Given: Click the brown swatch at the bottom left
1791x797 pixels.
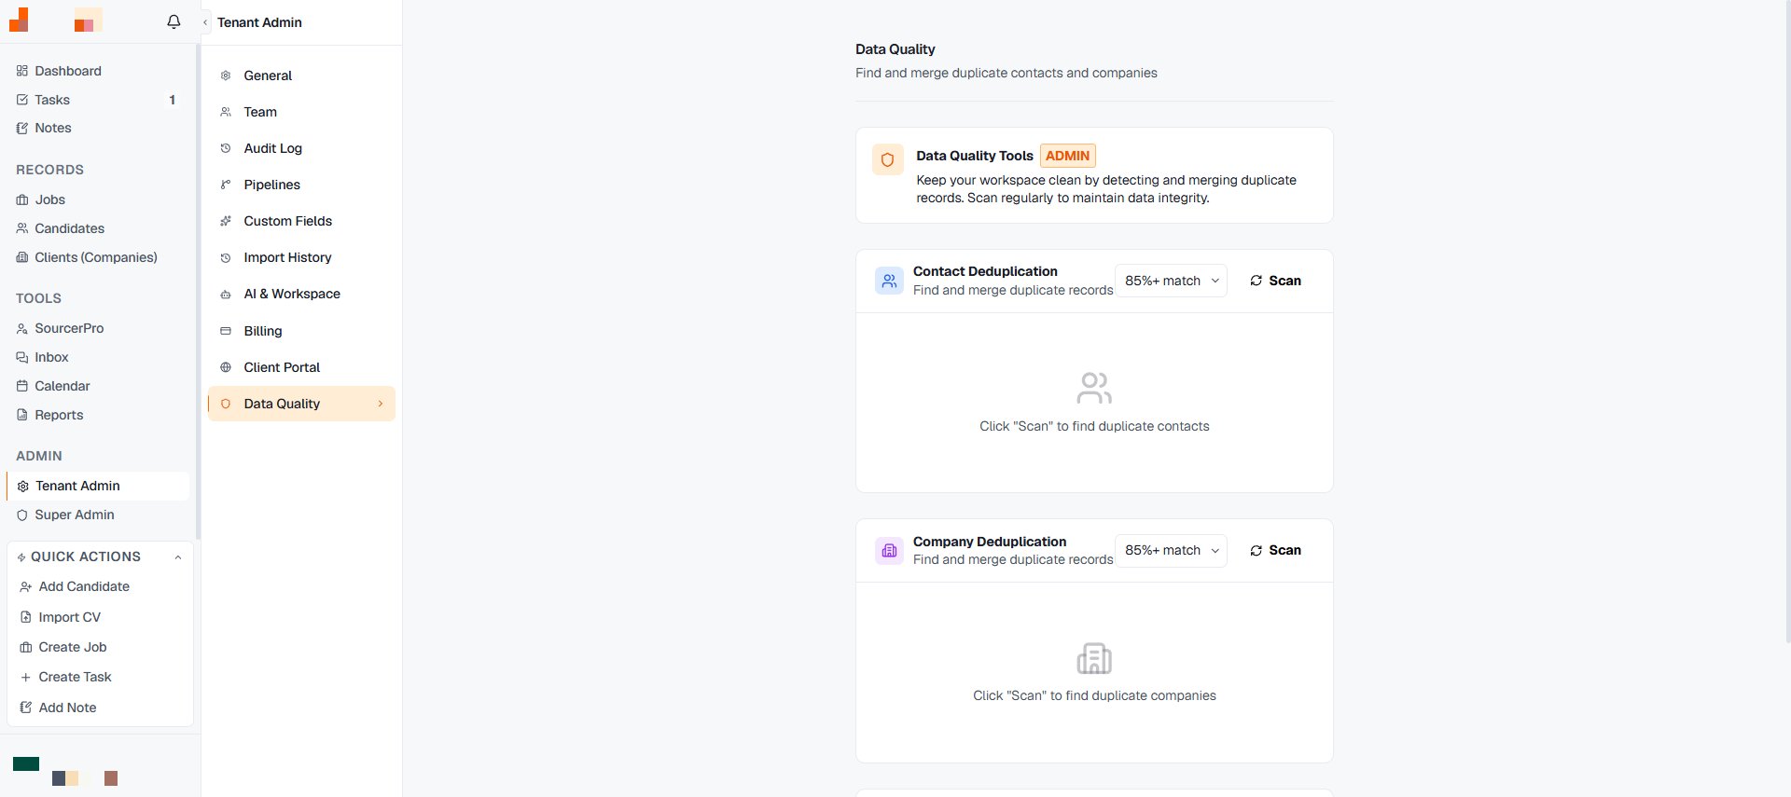Looking at the screenshot, I should point(111,778).
